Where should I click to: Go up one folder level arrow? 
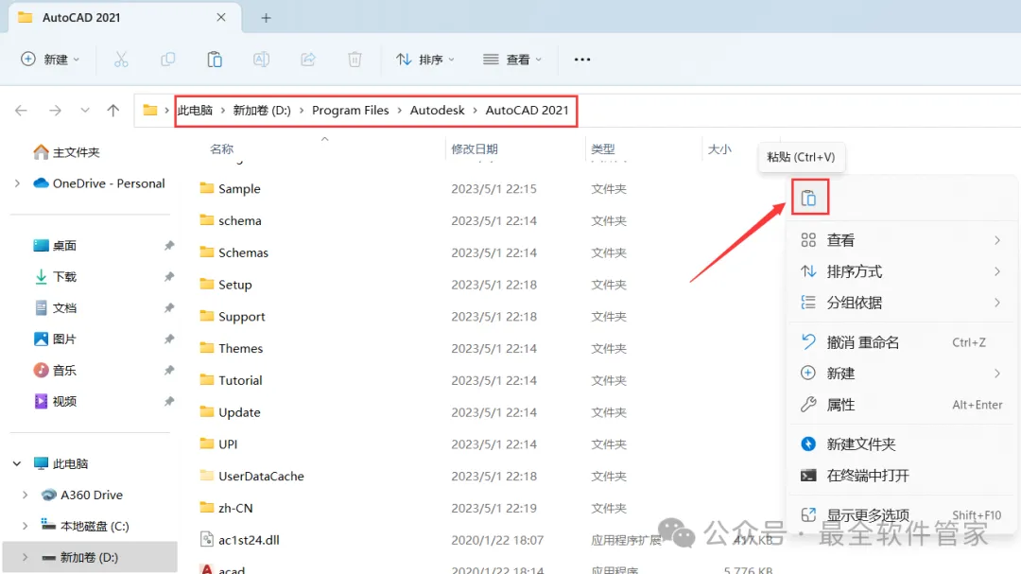point(113,110)
